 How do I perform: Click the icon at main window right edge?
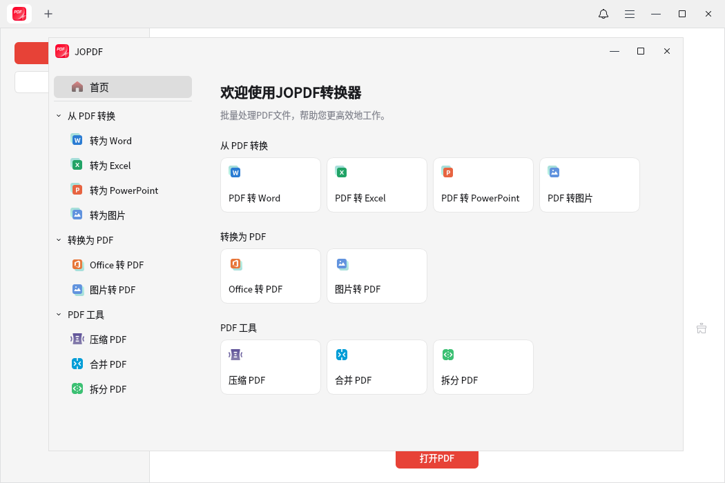pyautogui.click(x=702, y=328)
